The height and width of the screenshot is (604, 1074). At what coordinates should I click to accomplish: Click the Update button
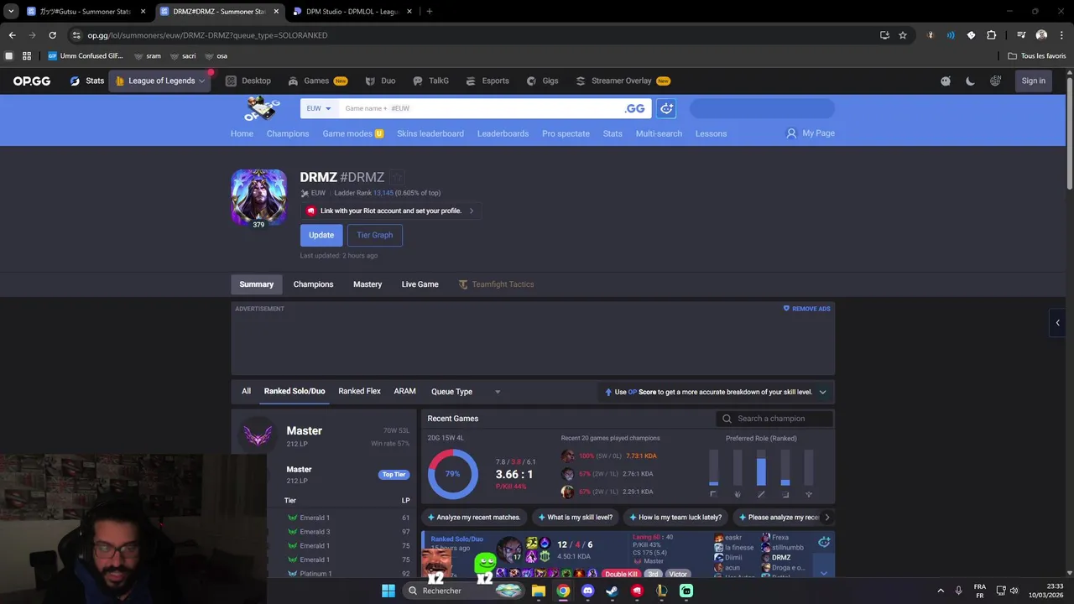coord(321,235)
